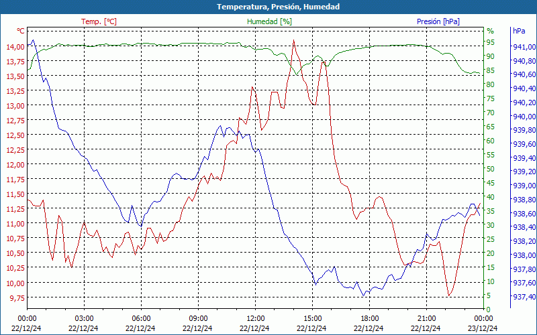Click 937,60 on the pressure axis
537x335 pixels.
click(x=524, y=283)
